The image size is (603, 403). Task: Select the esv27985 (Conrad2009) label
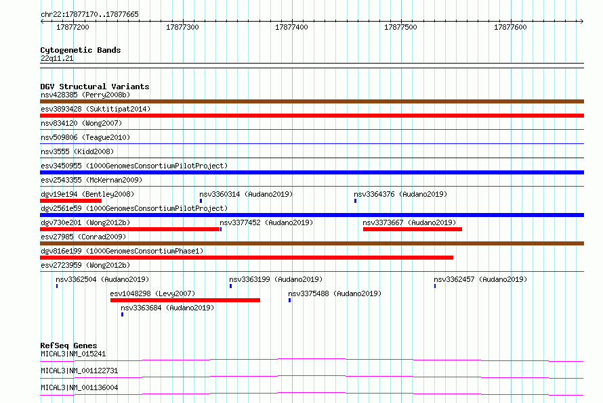83,237
